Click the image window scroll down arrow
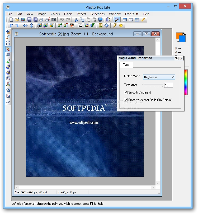198x214 pixels. (x=158, y=183)
